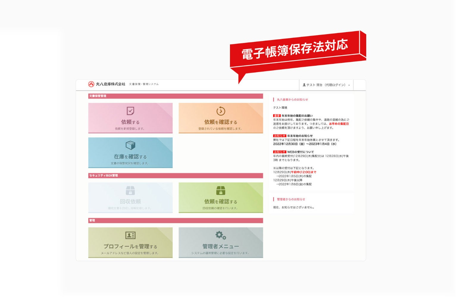Click the circular arrow icon on orange tile
476x297 pixels.
tap(221, 111)
